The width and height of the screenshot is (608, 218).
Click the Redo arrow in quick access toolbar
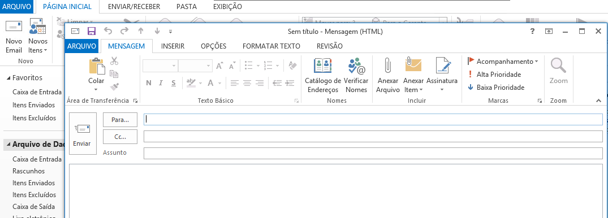(124, 32)
